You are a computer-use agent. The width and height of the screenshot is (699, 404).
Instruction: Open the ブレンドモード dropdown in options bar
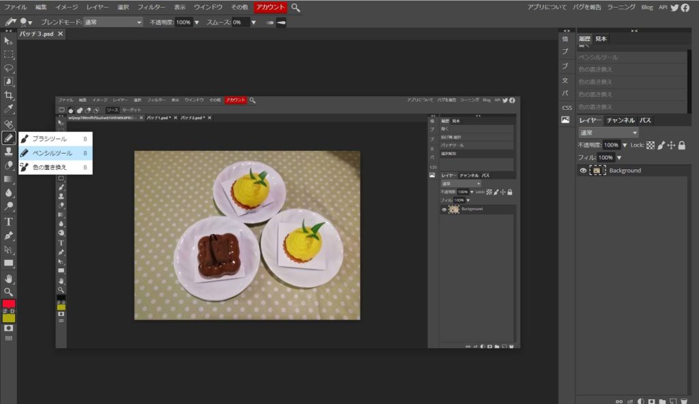tap(113, 22)
